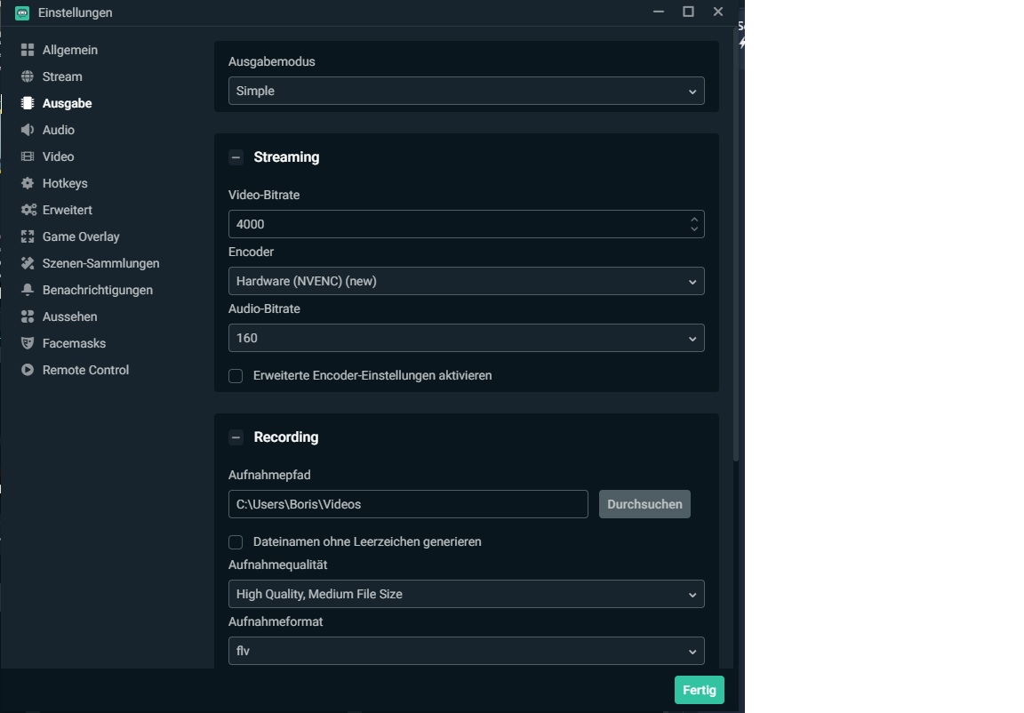
Task: Click the Stream globe icon
Action: pos(28,76)
